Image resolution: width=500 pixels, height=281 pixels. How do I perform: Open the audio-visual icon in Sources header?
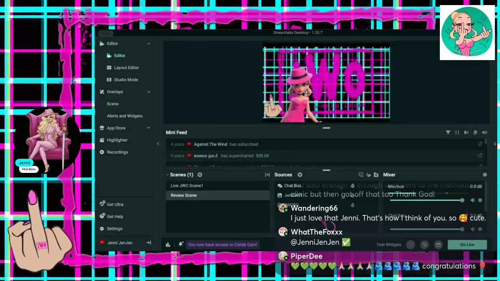[368, 175]
